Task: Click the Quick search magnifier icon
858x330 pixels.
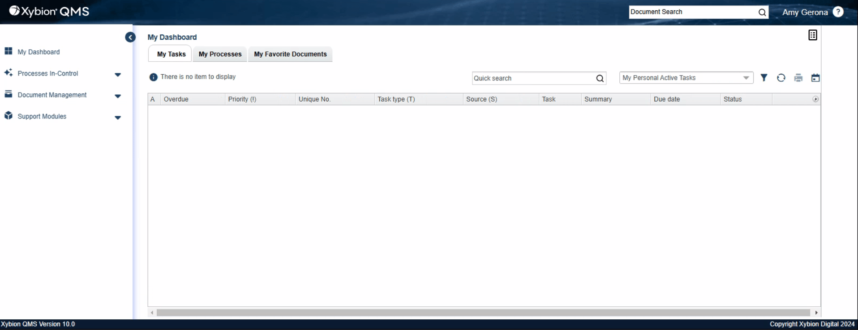Action: coord(600,79)
